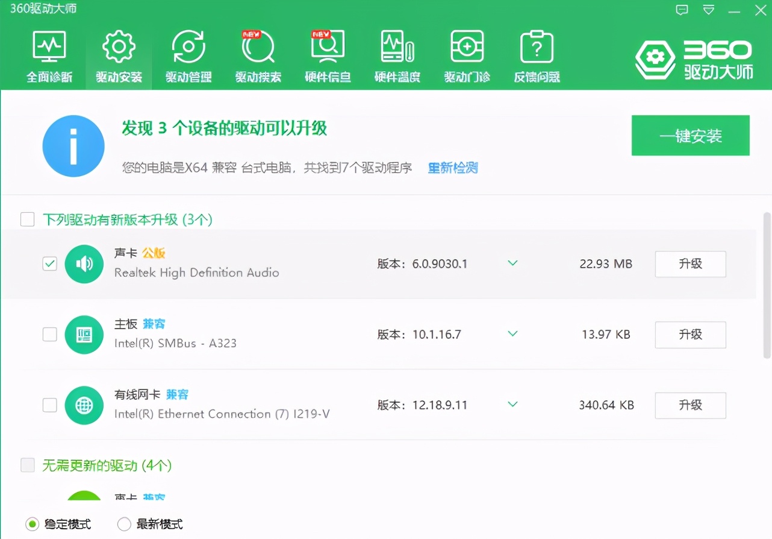Click the 一键安装 button
The width and height of the screenshot is (772, 539).
pos(691,136)
